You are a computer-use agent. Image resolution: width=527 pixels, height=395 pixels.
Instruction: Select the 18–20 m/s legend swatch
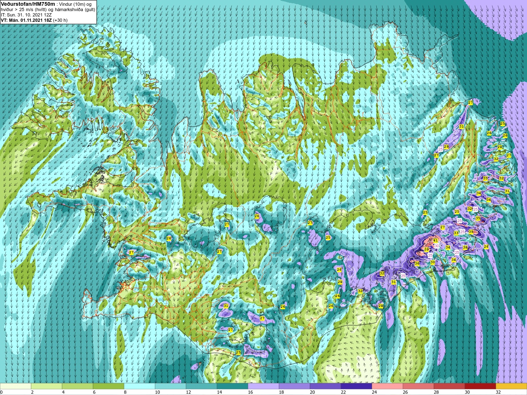pos(294,386)
